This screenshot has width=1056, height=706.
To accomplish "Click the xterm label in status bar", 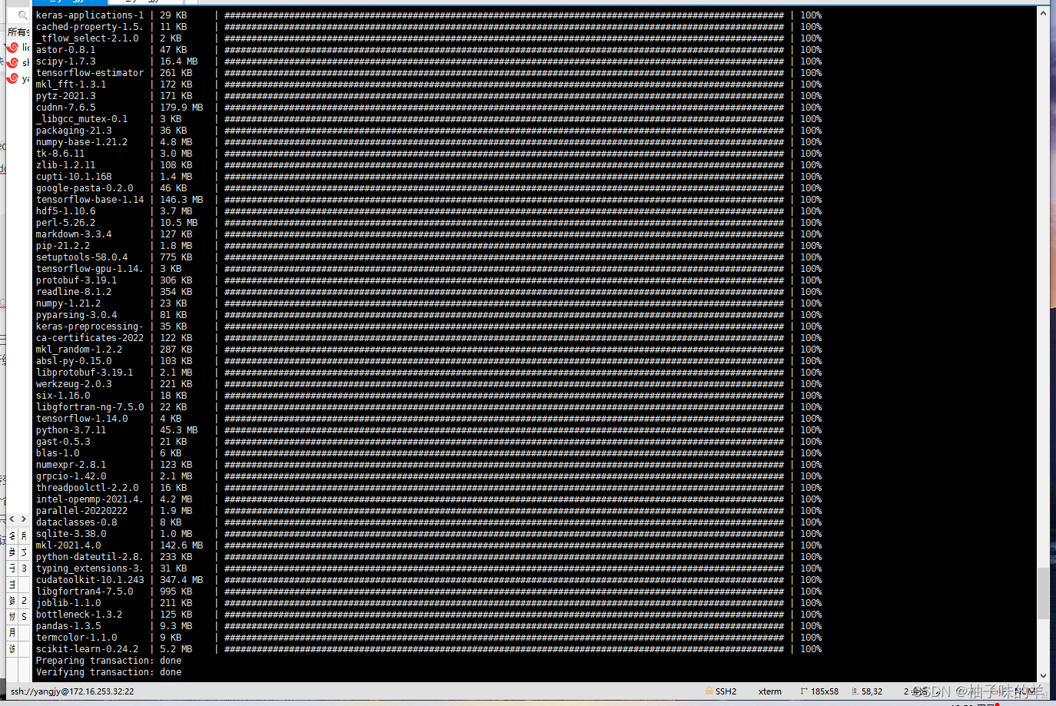I will click(770, 691).
